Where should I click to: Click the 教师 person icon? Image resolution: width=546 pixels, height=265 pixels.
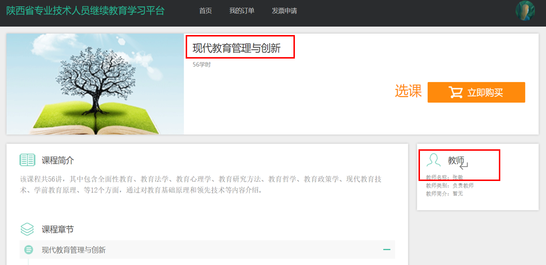pyautogui.click(x=433, y=160)
